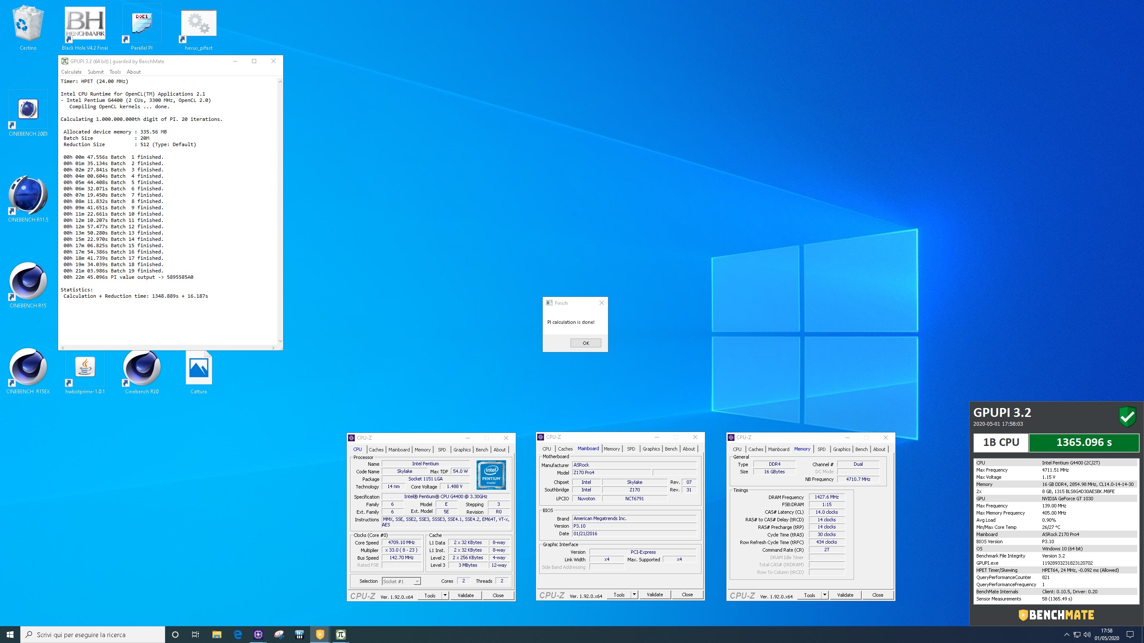Click DRAM Frequency value 1427.6 MHz

click(826, 497)
